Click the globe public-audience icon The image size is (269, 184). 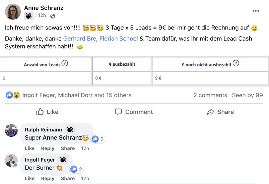53,16
